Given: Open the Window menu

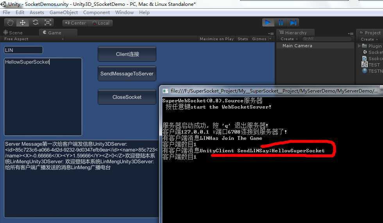Looking at the screenshot, I should point(124,12).
